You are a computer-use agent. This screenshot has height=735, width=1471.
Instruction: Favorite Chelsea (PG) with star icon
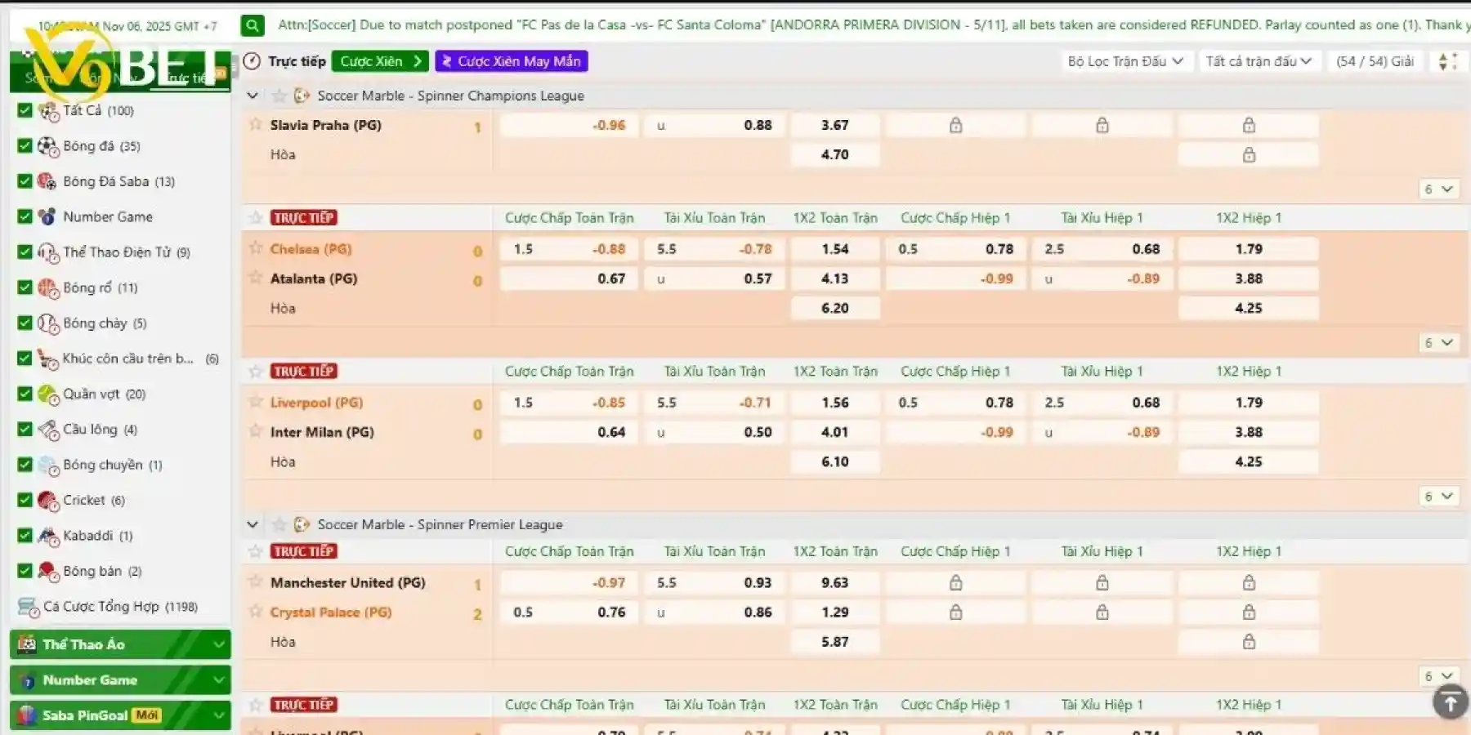256,248
